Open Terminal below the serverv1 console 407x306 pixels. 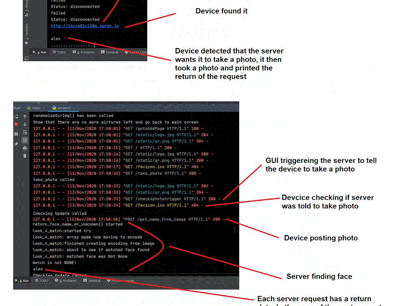tap(92, 281)
